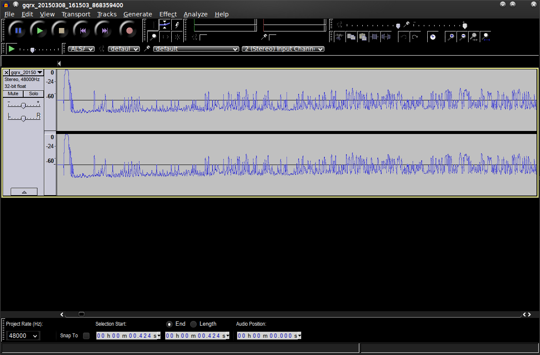Open the Analyze menu

(x=195, y=14)
